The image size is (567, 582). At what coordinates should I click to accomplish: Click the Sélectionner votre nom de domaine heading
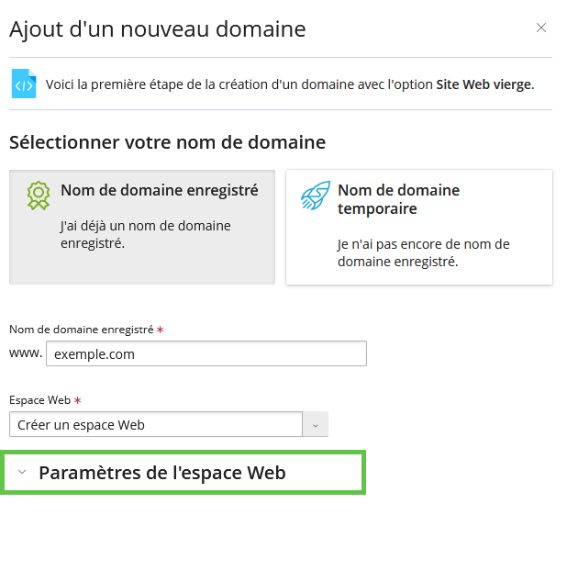coord(167,142)
